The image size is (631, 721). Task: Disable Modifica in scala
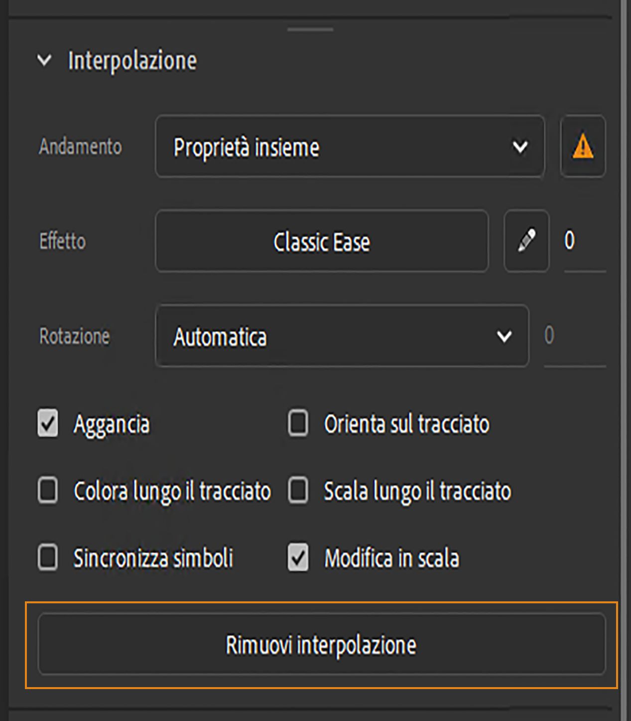tap(297, 558)
